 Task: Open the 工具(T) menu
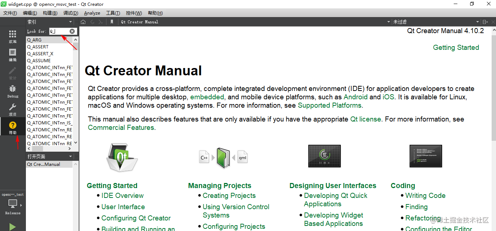click(113, 13)
